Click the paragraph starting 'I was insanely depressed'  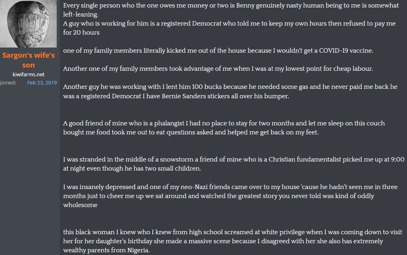(x=229, y=187)
